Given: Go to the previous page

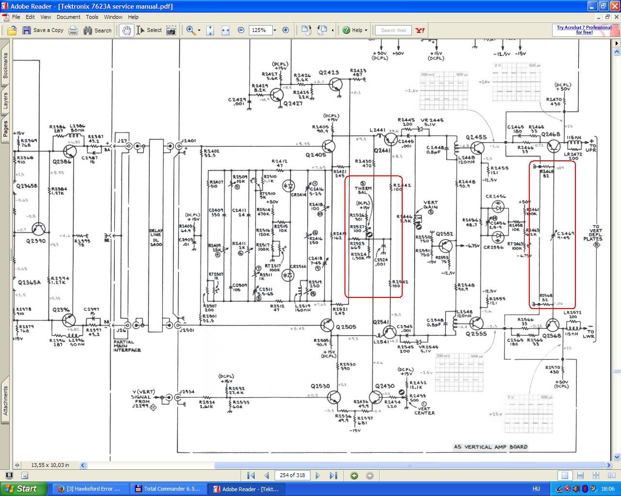Looking at the screenshot, I should point(266,476).
